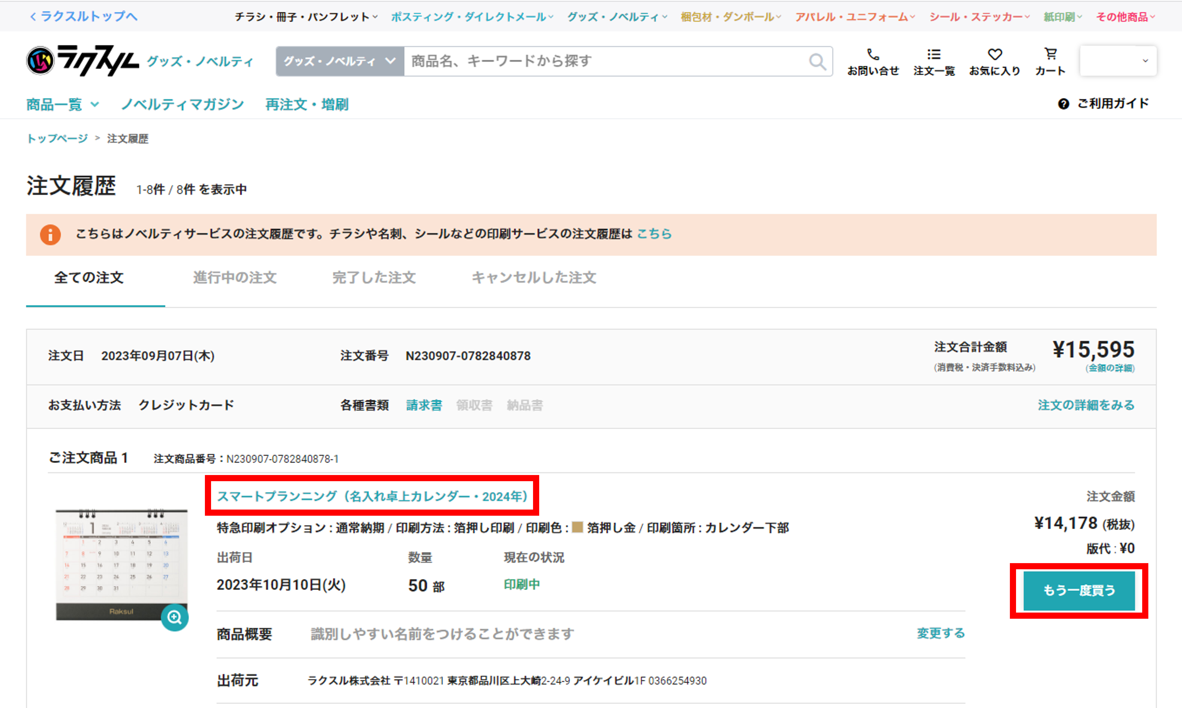This screenshot has width=1182, height=708.
Task: Click the gold 箔押し金 color swatch
Action: [577, 527]
